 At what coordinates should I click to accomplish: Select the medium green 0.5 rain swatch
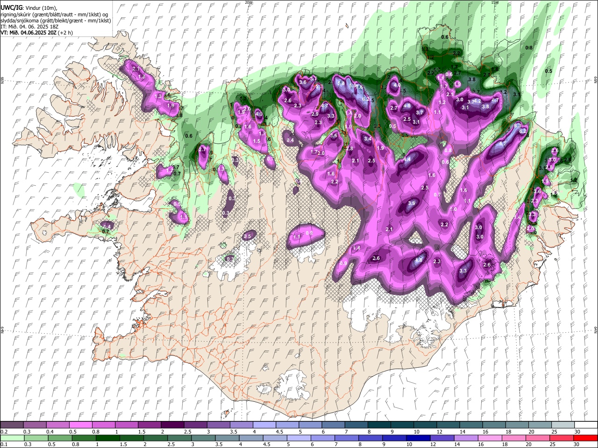pos(60,438)
